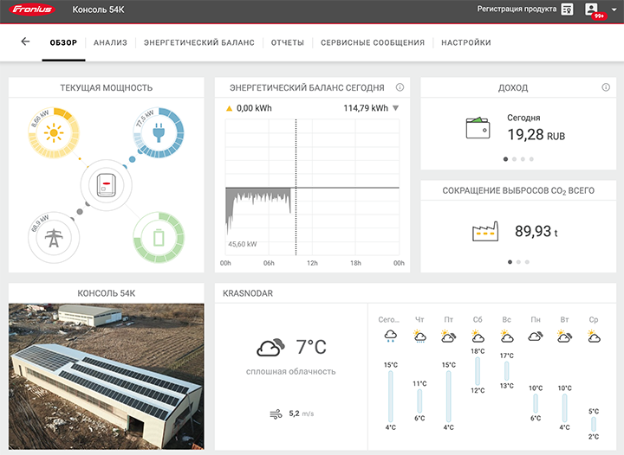
Task: Click the factory CO2 icon
Action: pyautogui.click(x=485, y=231)
